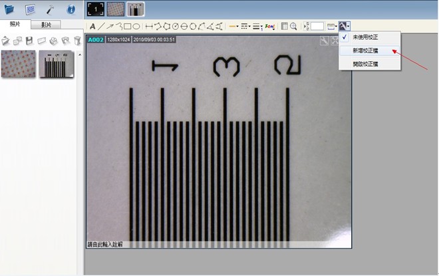Image resolution: width=439 pixels, height=276 pixels.
Task: Choose 開啟校正檔 from the menu
Action: pyautogui.click(x=365, y=64)
